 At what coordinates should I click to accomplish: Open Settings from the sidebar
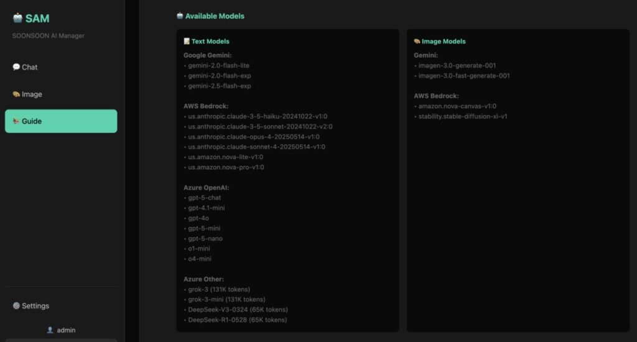[x=61, y=306]
